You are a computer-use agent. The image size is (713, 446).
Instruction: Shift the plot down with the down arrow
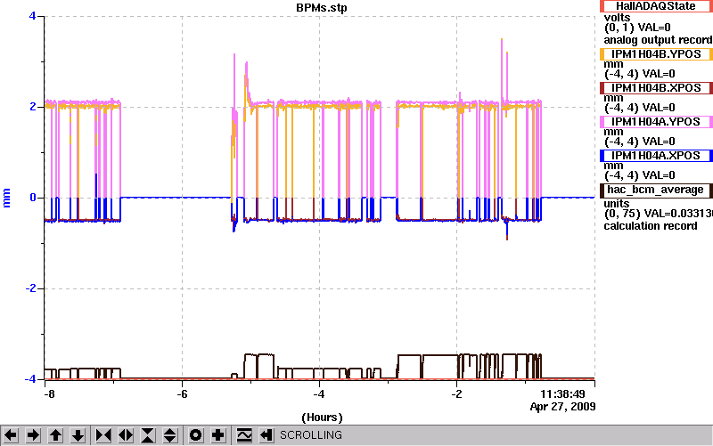click(78, 435)
